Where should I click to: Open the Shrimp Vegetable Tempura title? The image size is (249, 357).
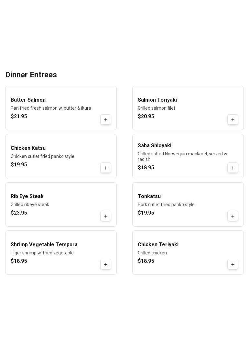click(44, 245)
